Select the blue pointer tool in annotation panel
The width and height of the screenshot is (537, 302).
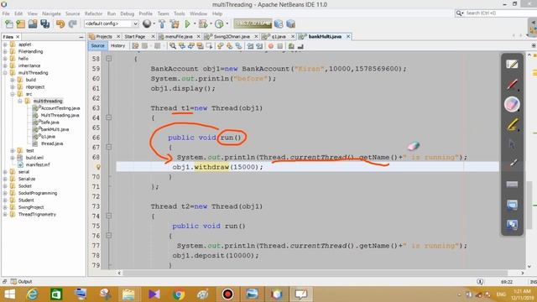tap(512, 144)
